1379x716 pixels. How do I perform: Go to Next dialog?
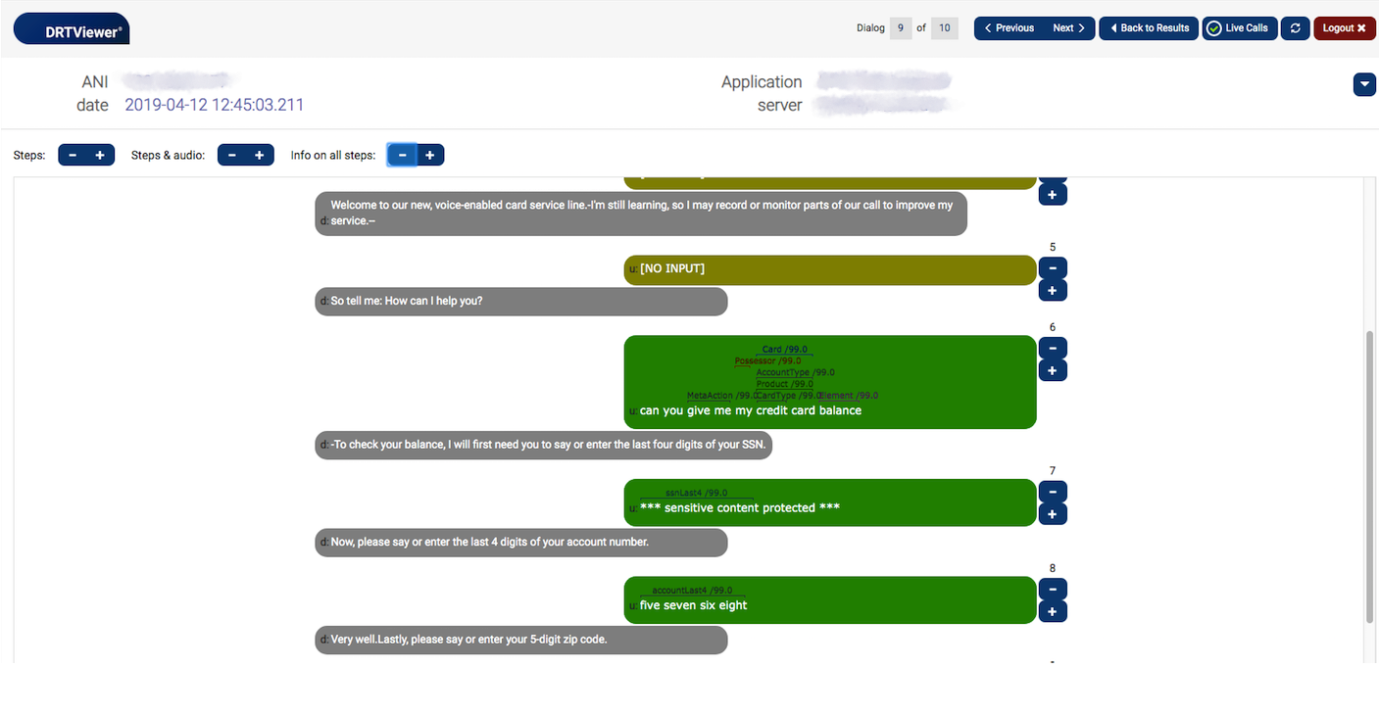[x=1069, y=28]
